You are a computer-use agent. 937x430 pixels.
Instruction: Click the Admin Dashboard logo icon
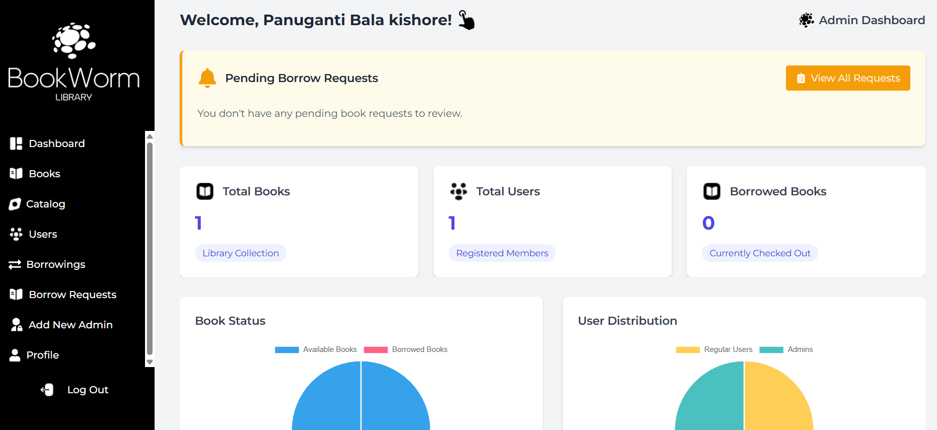click(x=806, y=20)
